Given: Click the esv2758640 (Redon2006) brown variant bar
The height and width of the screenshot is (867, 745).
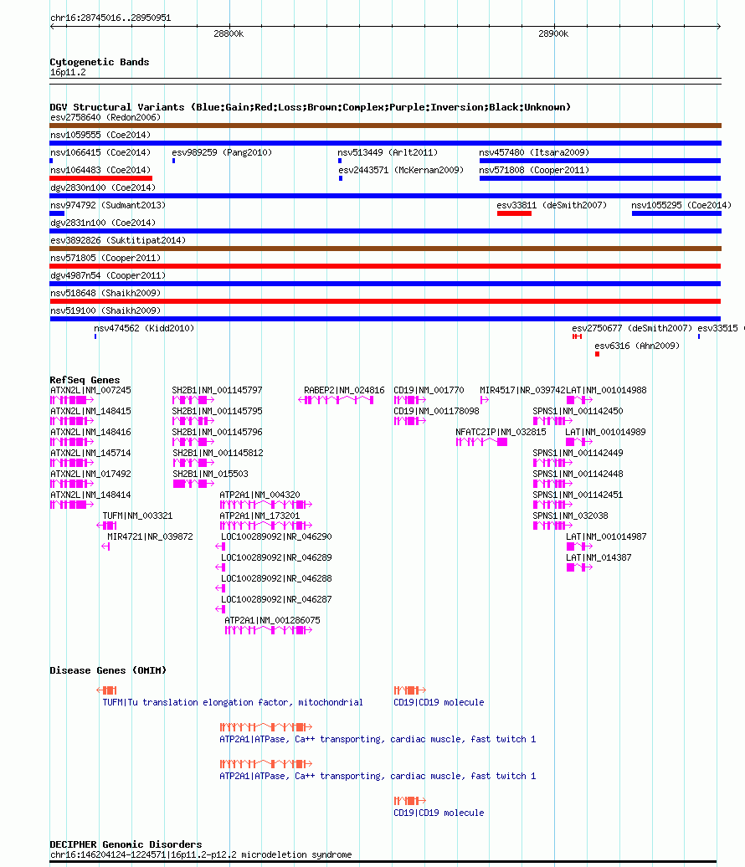Looking at the screenshot, I should click(386, 126).
